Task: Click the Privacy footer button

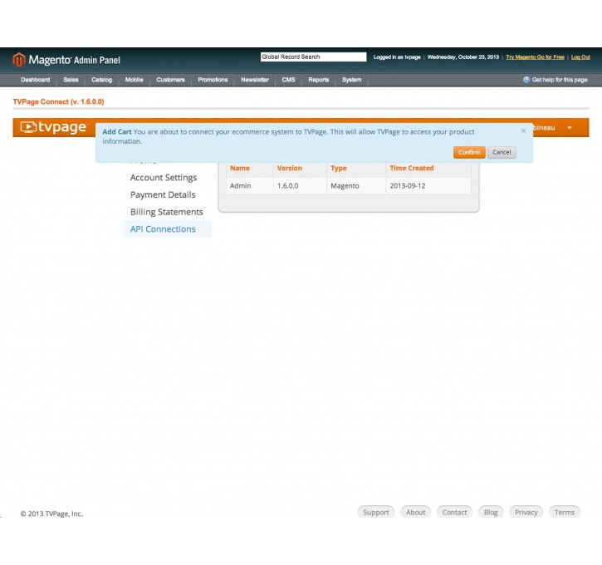Action: 526,512
